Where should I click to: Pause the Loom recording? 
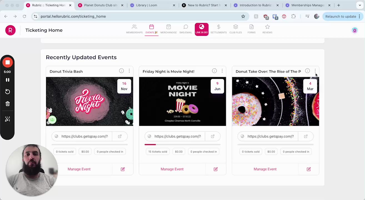pos(7,80)
